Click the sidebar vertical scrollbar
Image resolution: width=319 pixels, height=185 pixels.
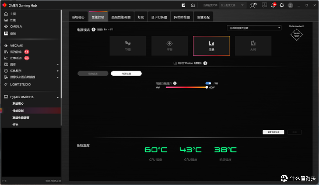(x=61, y=54)
